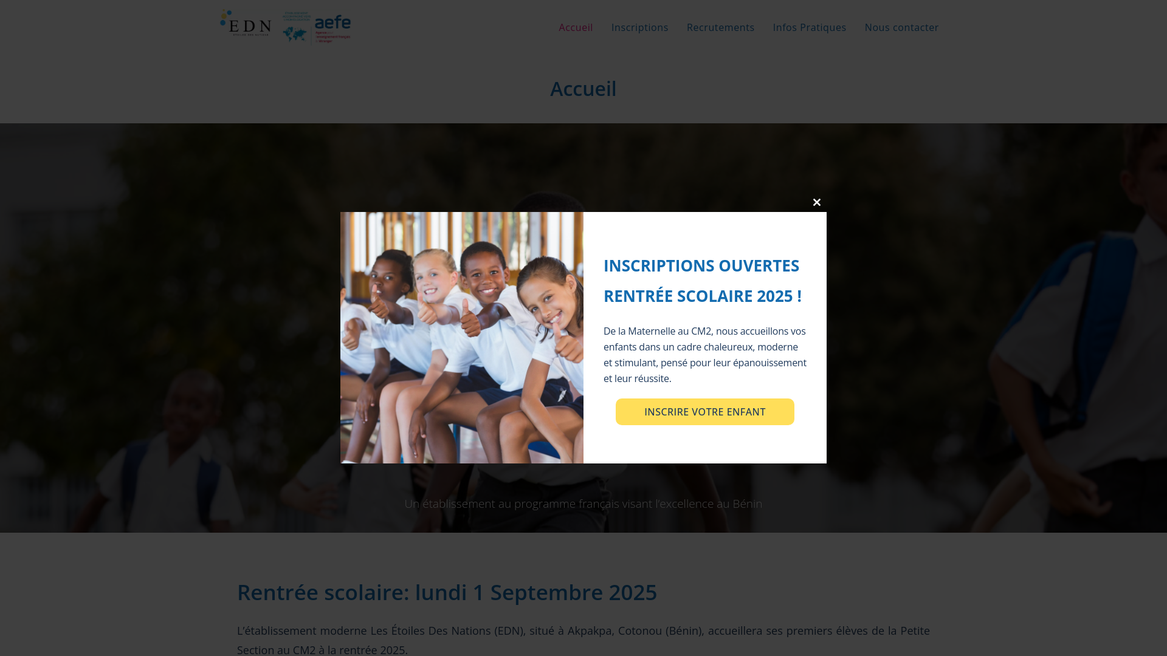Open the Accueil menu item
The image size is (1167, 656).
(576, 27)
